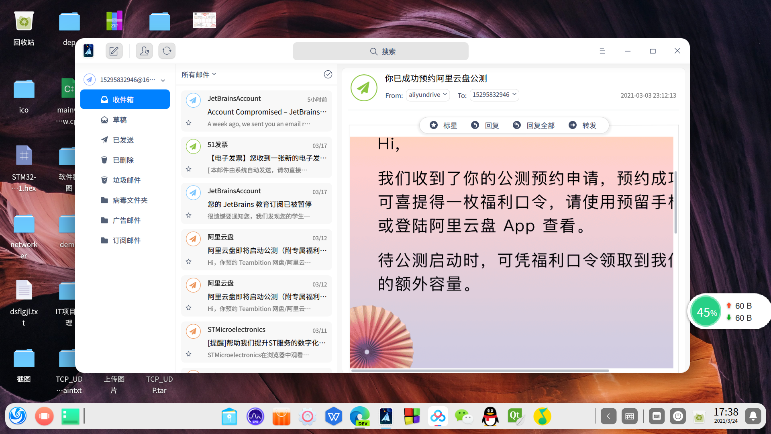Screen dimensions: 771x434
Task: Open the STMicroelectronics email from 03/11
Action: [257, 342]
